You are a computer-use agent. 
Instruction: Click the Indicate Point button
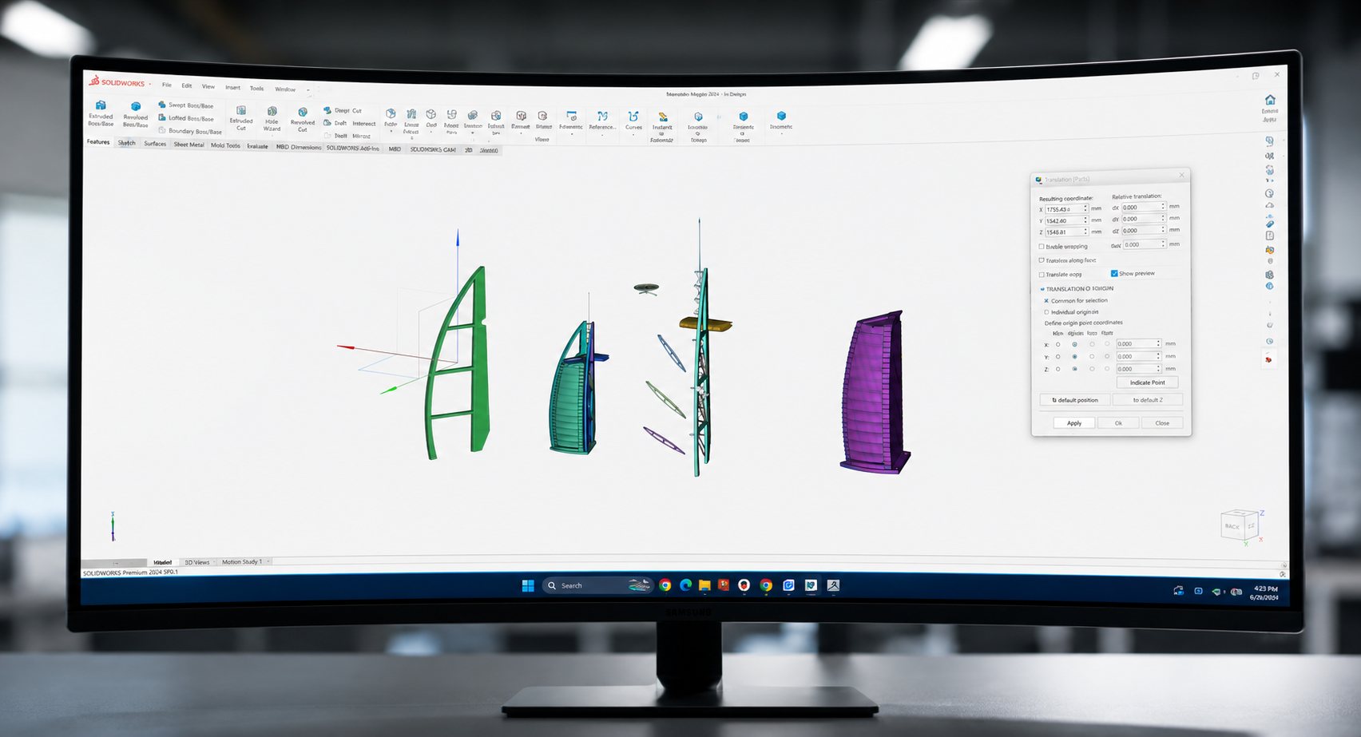coord(1147,382)
